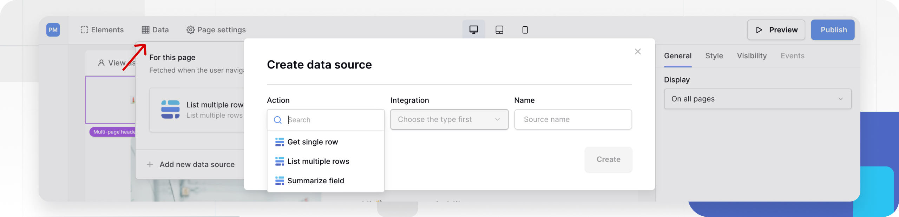Viewport: 899px width, 217px height.
Task: Click the Create button
Action: coord(608,159)
